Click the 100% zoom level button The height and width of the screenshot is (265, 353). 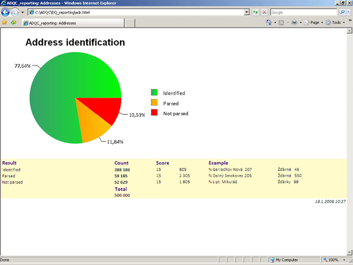(331, 260)
